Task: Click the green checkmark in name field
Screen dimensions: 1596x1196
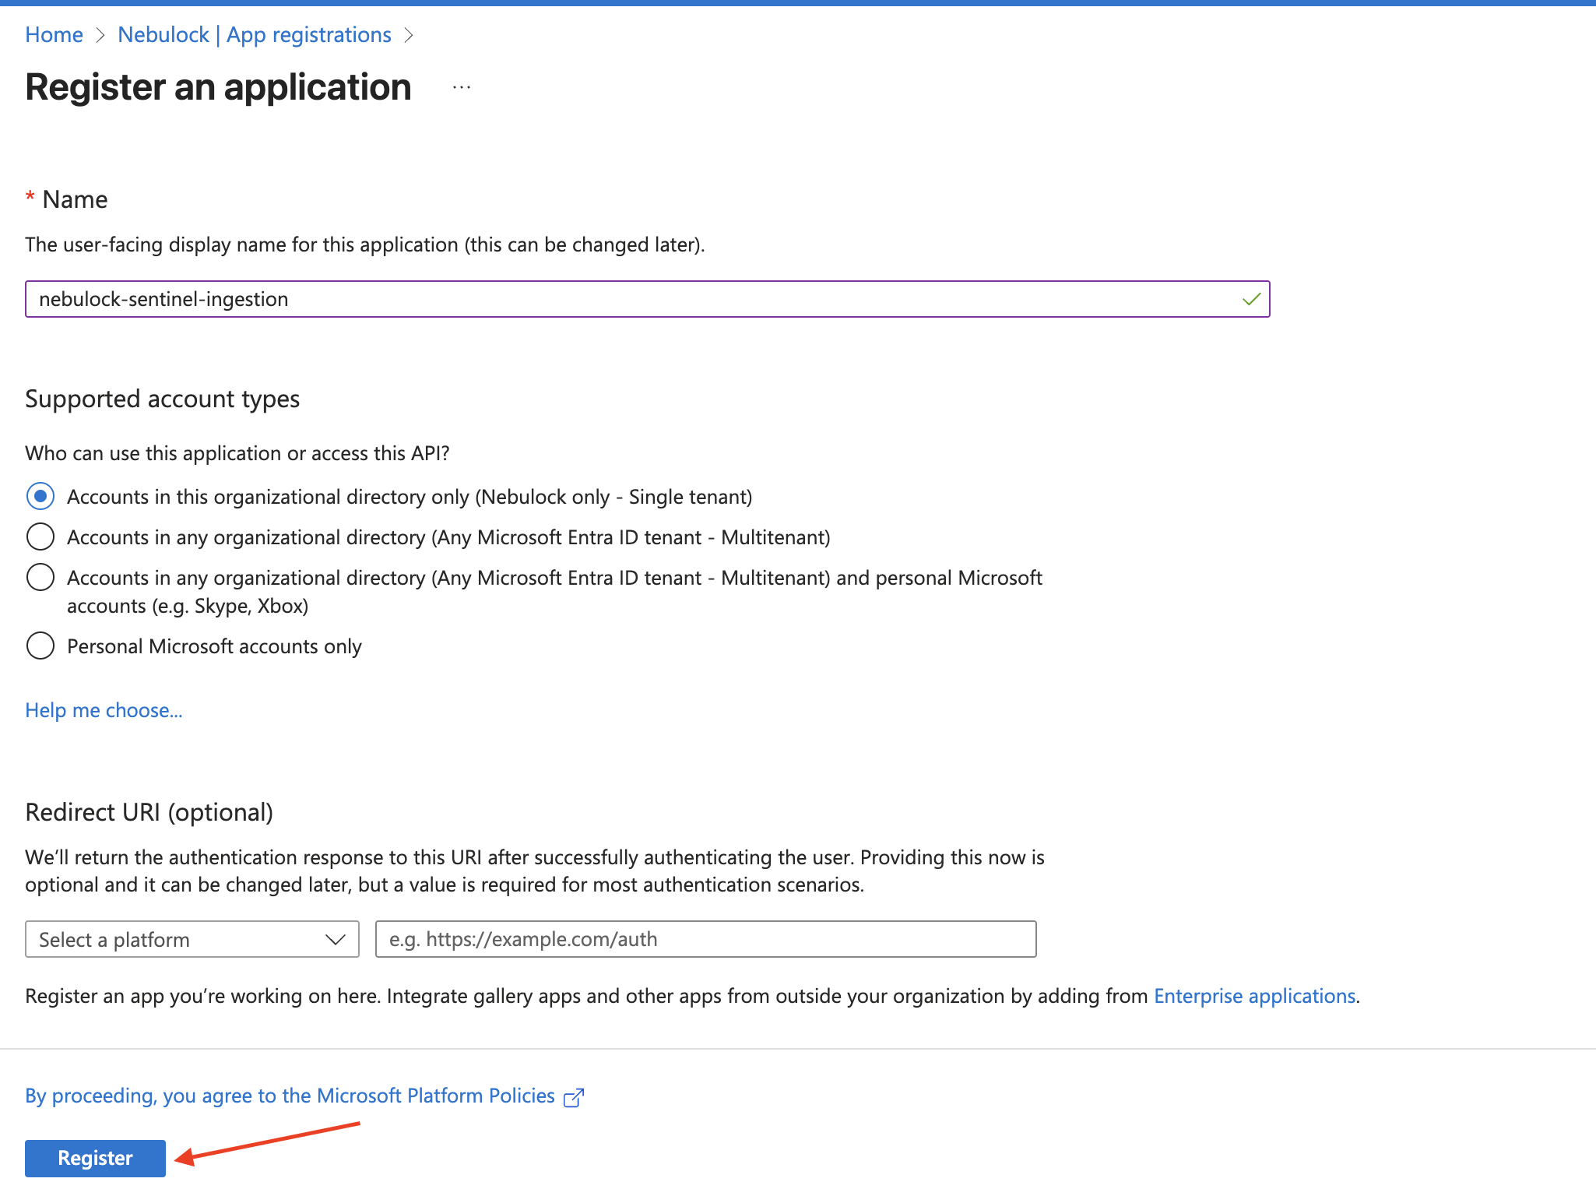Action: coord(1251,299)
